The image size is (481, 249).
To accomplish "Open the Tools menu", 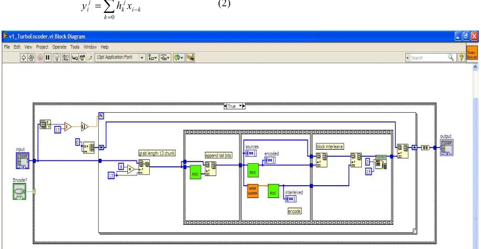I will 75,47.
